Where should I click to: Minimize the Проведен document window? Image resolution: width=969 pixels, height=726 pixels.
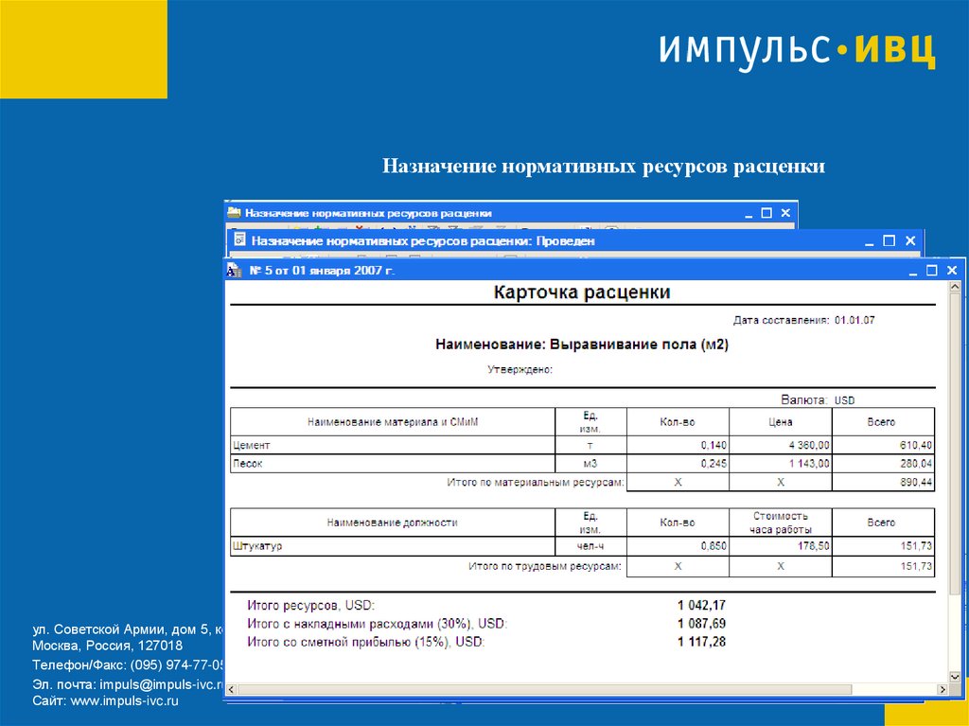(869, 241)
